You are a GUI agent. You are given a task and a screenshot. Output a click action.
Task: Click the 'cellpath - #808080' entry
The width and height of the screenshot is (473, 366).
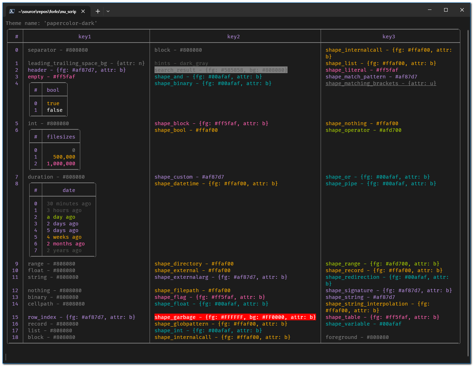pos(56,304)
